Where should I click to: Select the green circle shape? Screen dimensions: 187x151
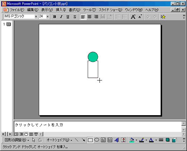tap(93, 57)
